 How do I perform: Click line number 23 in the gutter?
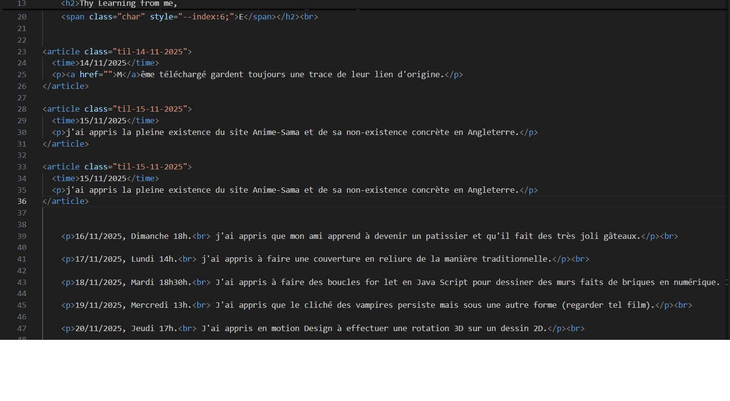(x=22, y=51)
